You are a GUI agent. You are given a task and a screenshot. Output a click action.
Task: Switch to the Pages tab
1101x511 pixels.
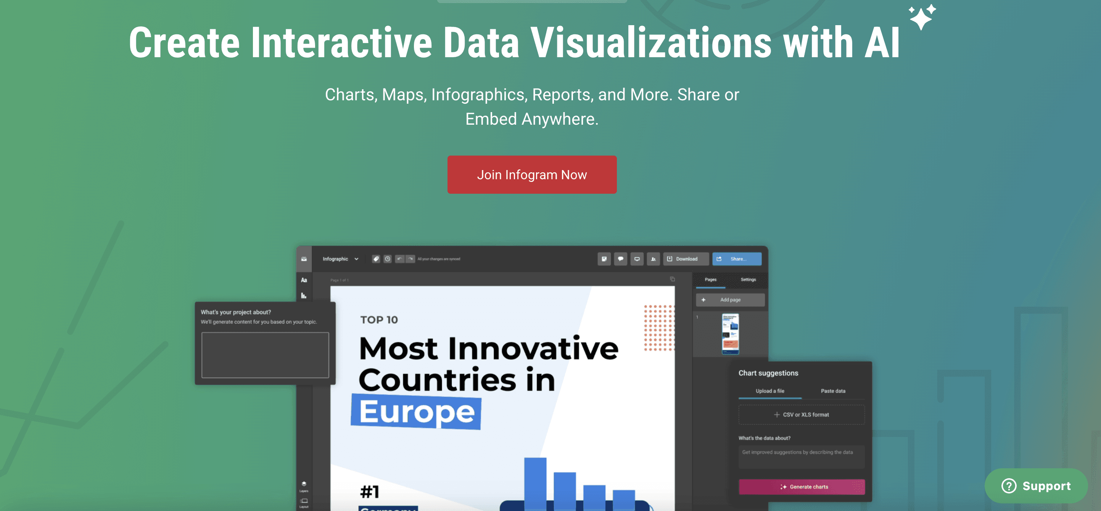[x=710, y=280]
